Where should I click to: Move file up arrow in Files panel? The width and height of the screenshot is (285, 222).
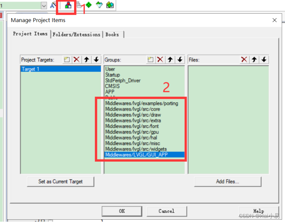254,60
